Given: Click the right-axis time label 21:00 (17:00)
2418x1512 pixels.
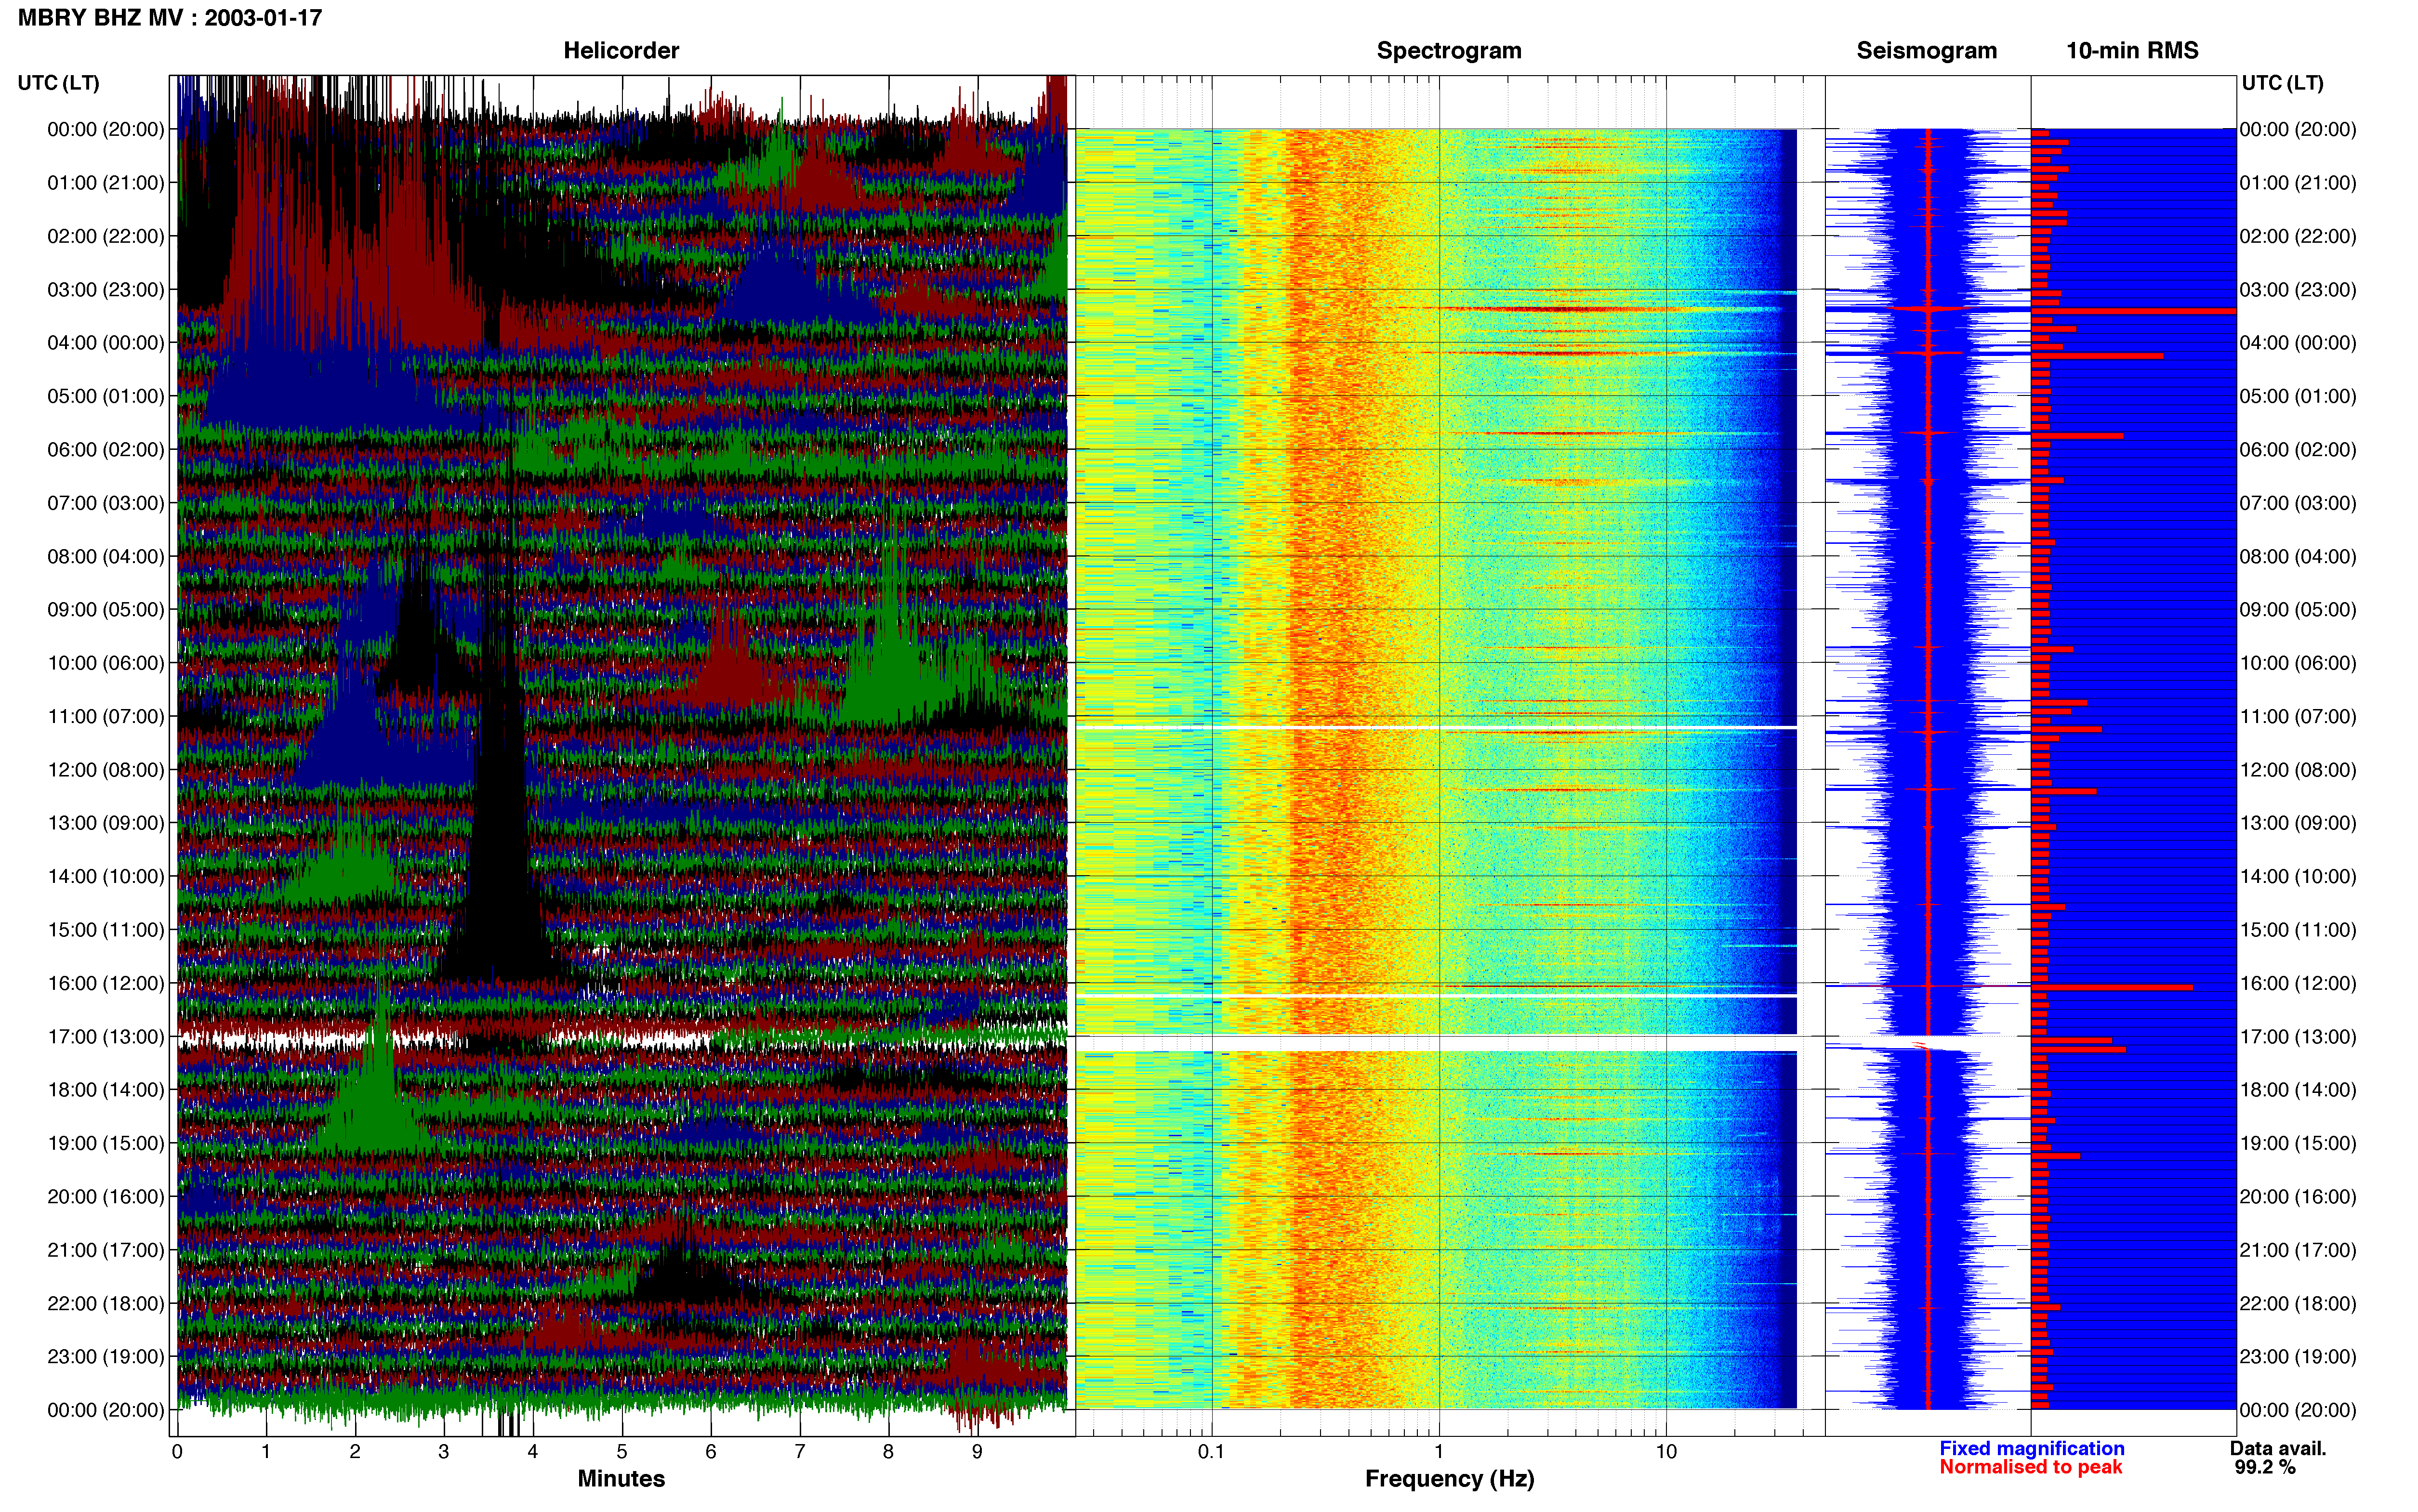Looking at the screenshot, I should [x=2298, y=1250].
